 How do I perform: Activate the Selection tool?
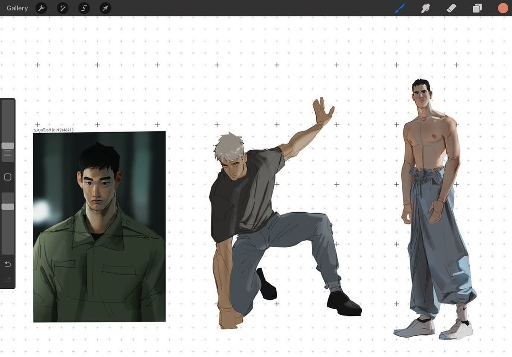84,8
